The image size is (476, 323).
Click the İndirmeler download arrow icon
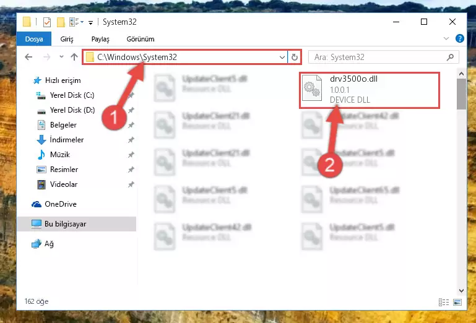[41, 140]
